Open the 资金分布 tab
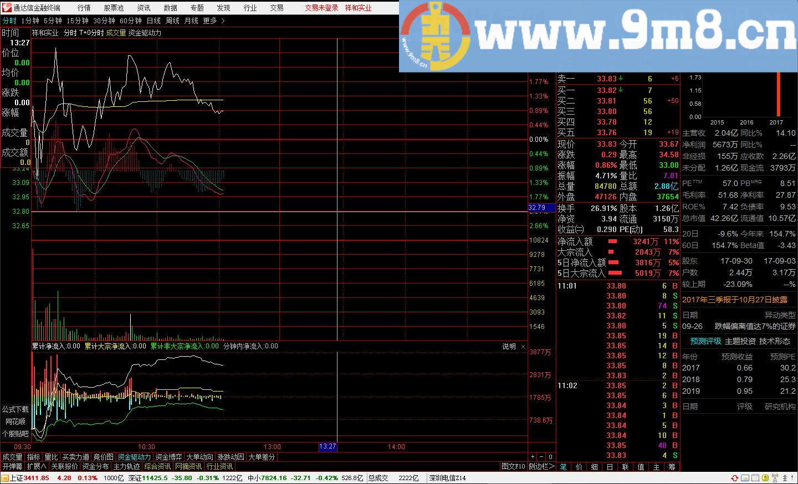The height and width of the screenshot is (484, 798). (x=96, y=466)
